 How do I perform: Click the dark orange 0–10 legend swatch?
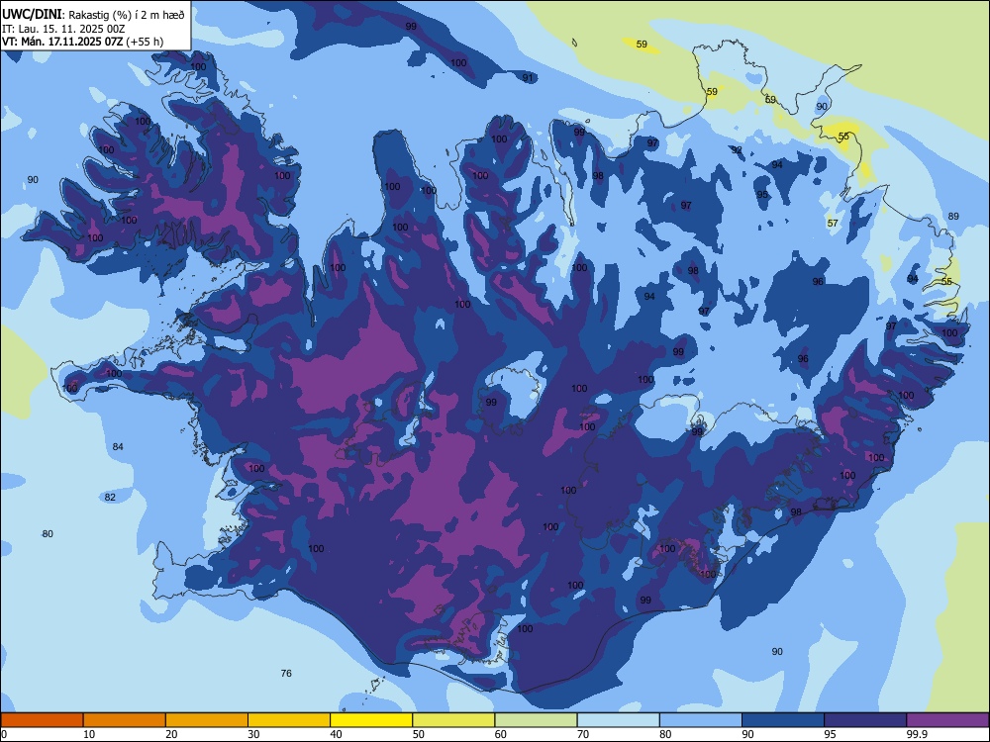pyautogui.click(x=42, y=720)
